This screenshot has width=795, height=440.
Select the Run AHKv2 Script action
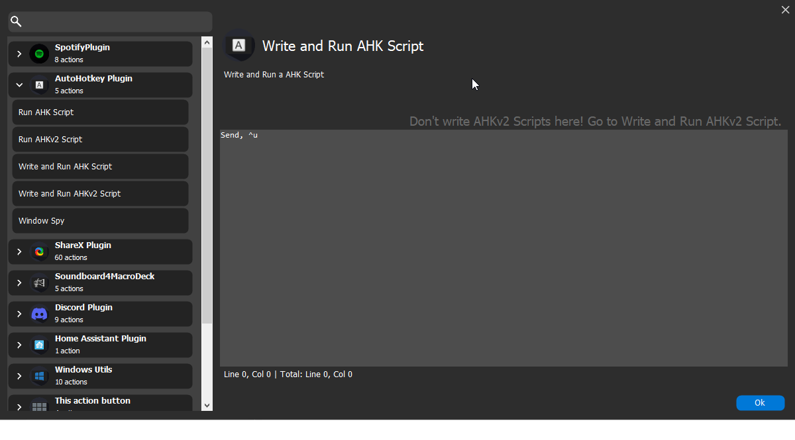coord(100,140)
